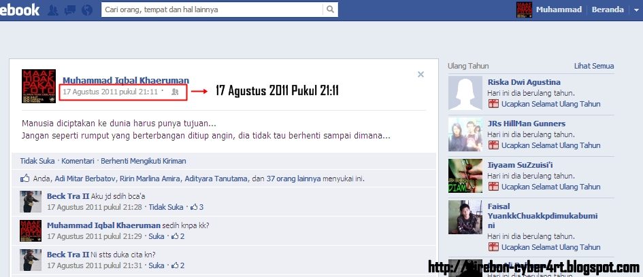Screen dimensions: 643x277
Task: Go to Muhammad profile in top bar
Action: pos(559,10)
